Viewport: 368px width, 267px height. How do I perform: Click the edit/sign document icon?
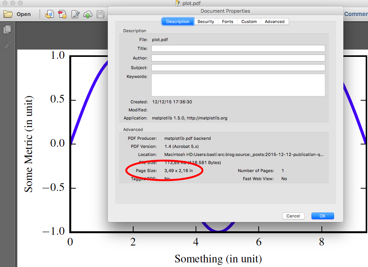[75, 15]
